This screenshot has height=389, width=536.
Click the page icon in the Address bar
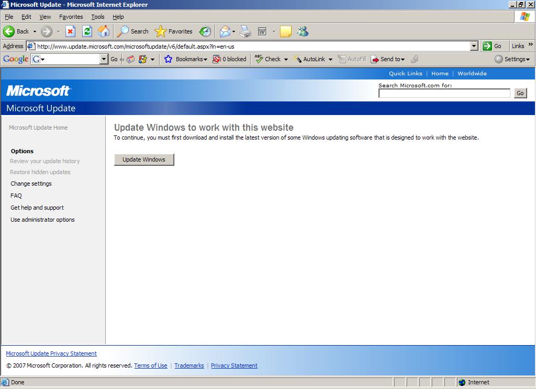point(31,46)
